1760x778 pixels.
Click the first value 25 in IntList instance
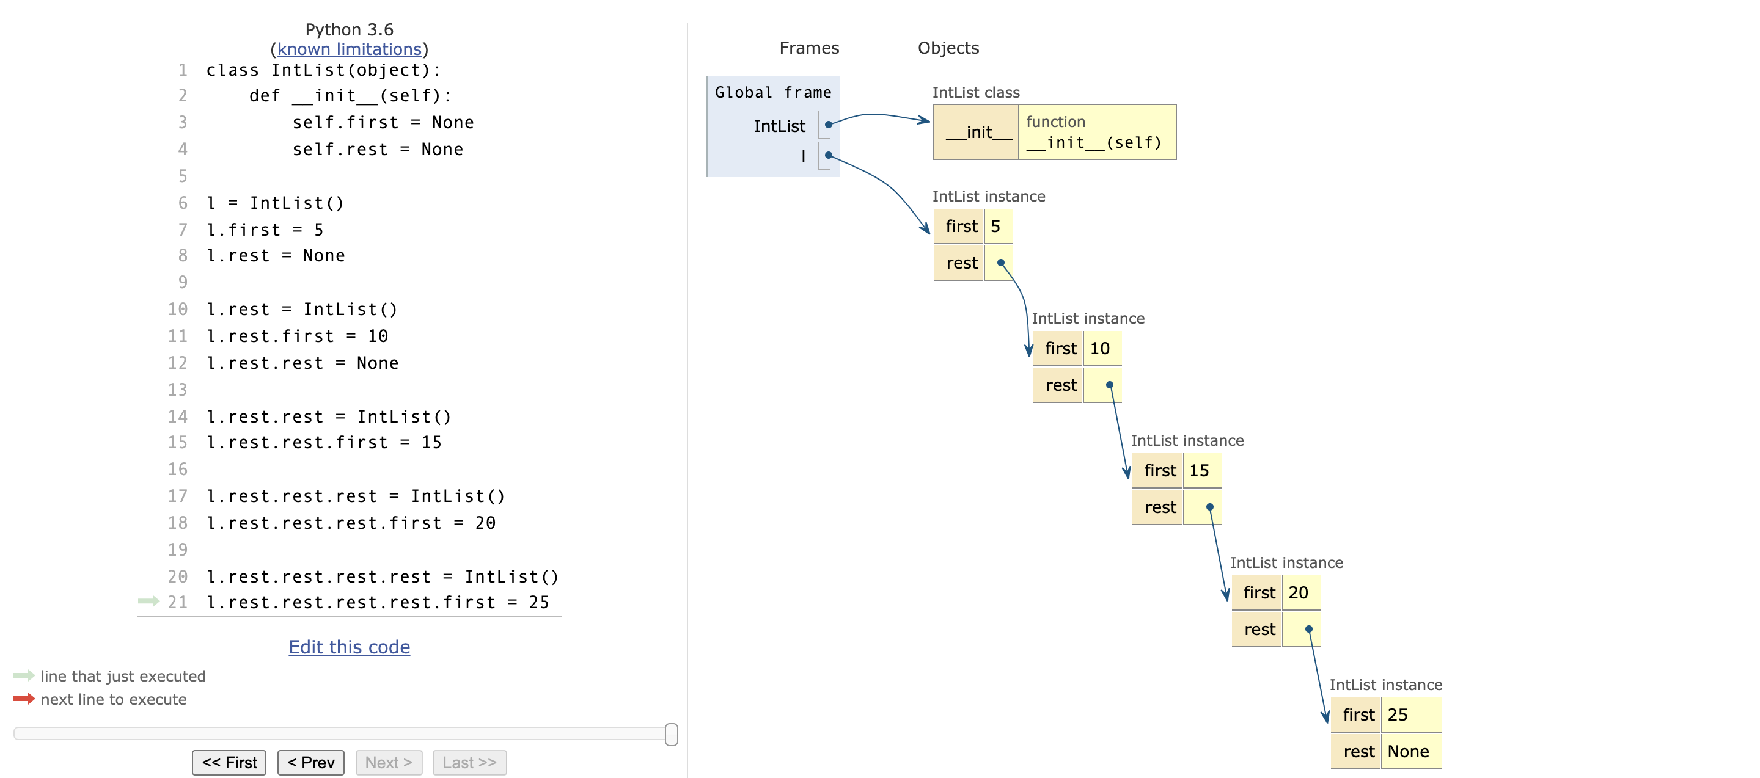coord(1412,714)
